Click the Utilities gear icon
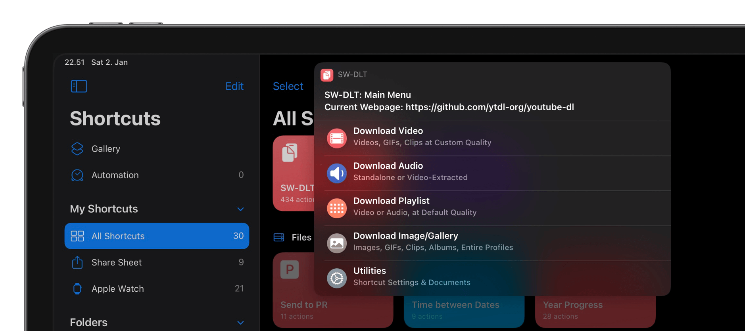 coord(336,278)
